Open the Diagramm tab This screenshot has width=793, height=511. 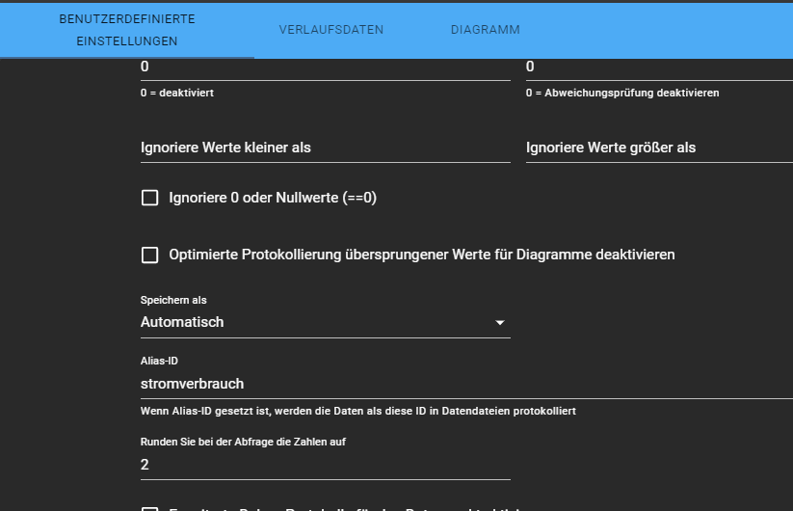pos(486,30)
